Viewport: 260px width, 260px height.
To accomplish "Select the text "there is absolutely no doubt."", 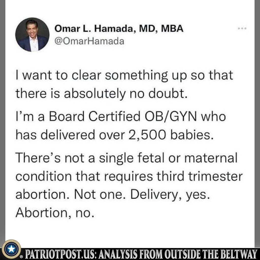I will 102,93.
